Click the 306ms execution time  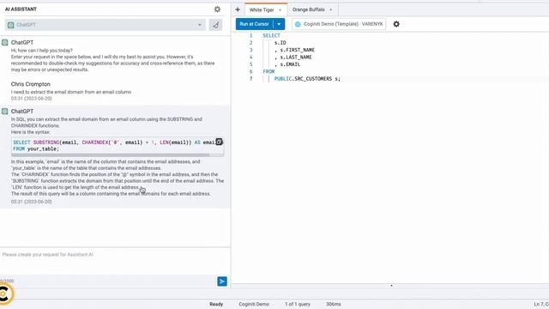[x=334, y=304]
